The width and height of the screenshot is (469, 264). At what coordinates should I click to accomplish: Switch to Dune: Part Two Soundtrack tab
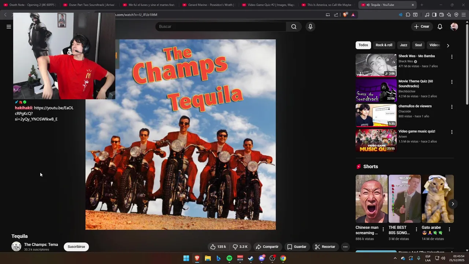(x=89, y=5)
